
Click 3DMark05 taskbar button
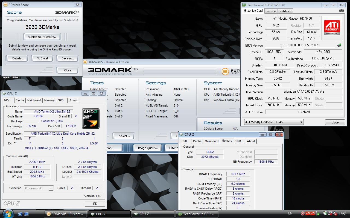pyautogui.click(x=66, y=214)
